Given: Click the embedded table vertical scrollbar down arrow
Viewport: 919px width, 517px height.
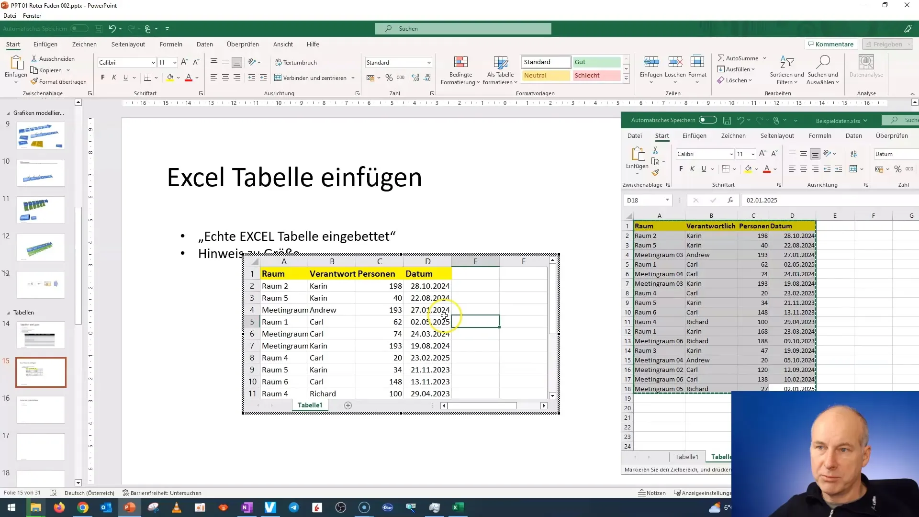Looking at the screenshot, I should [x=552, y=395].
